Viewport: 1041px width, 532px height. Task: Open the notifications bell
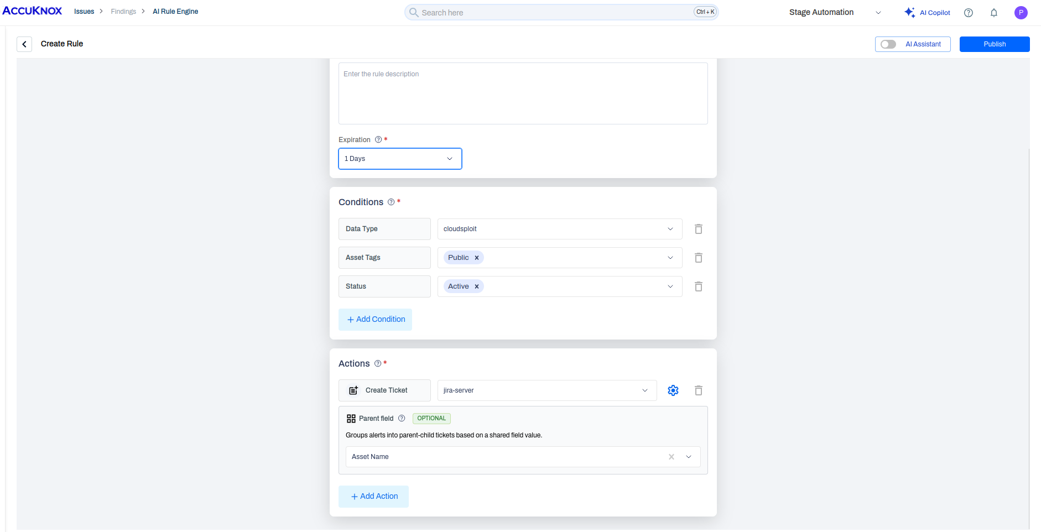[x=994, y=13]
